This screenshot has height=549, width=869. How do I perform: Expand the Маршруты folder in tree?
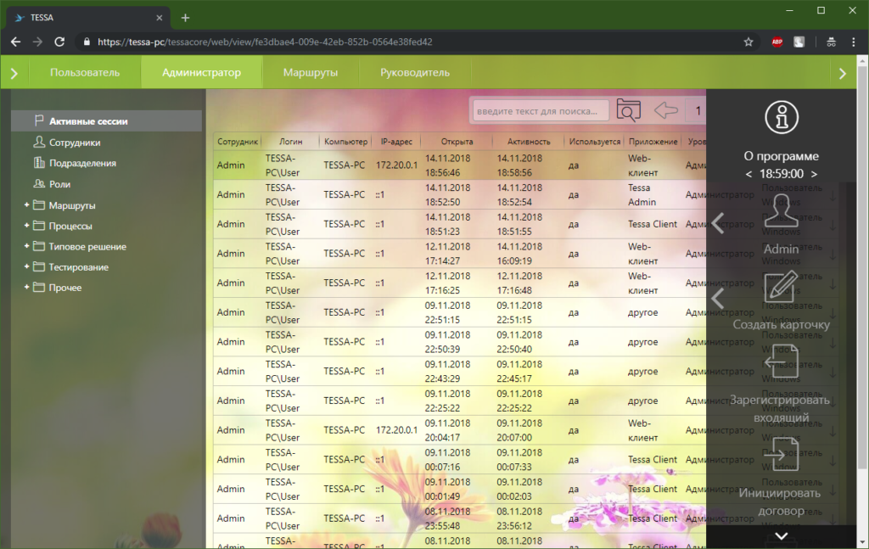pos(26,205)
